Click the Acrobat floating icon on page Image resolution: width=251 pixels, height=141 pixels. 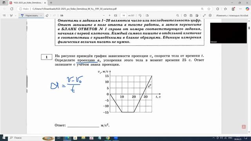[244, 127]
